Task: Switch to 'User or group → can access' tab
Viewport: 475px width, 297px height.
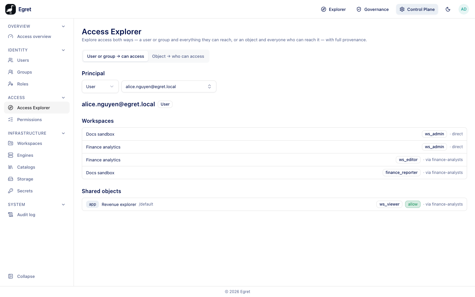Action: [x=115, y=56]
